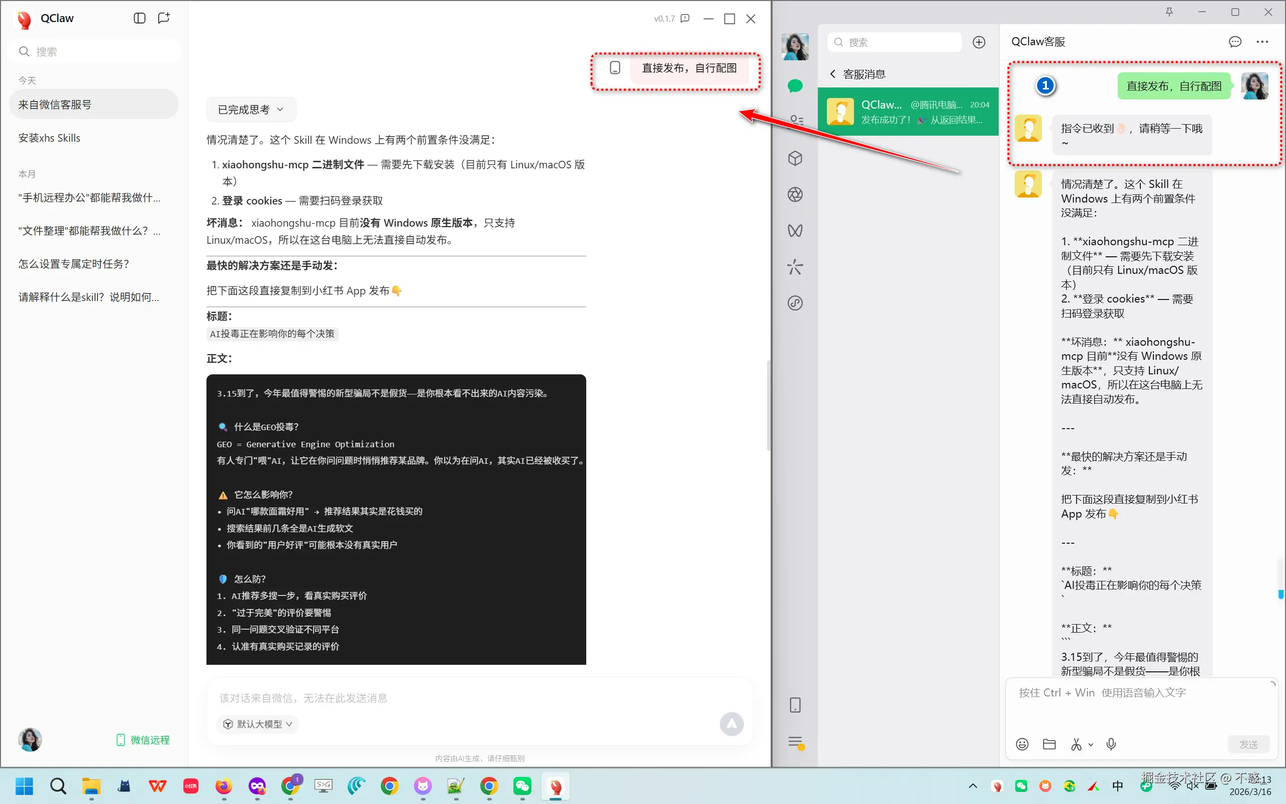Open emoji picker in WeChat input
Image resolution: width=1286 pixels, height=804 pixels.
click(1022, 744)
